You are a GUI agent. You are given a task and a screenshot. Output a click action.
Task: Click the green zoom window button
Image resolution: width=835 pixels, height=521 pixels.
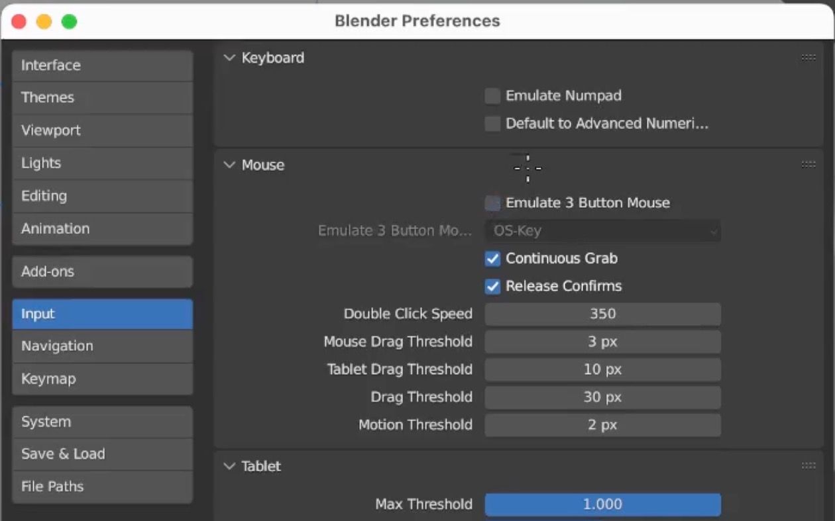[x=69, y=21]
